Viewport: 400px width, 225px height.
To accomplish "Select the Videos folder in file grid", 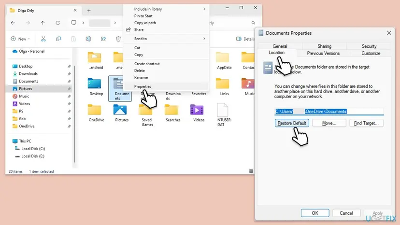I will (199, 113).
